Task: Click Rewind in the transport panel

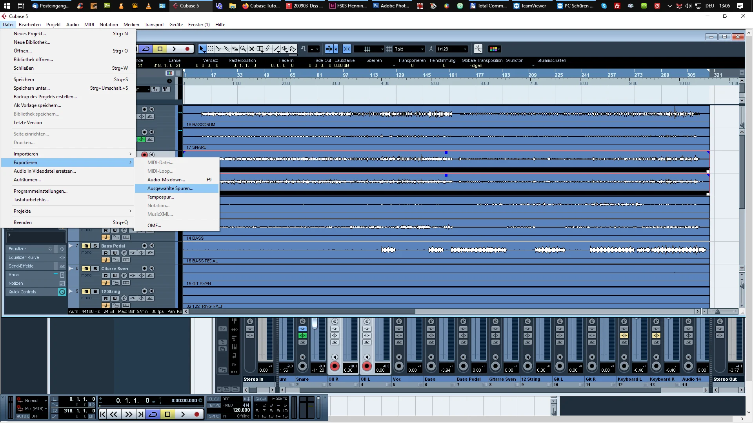Action: coord(114,414)
